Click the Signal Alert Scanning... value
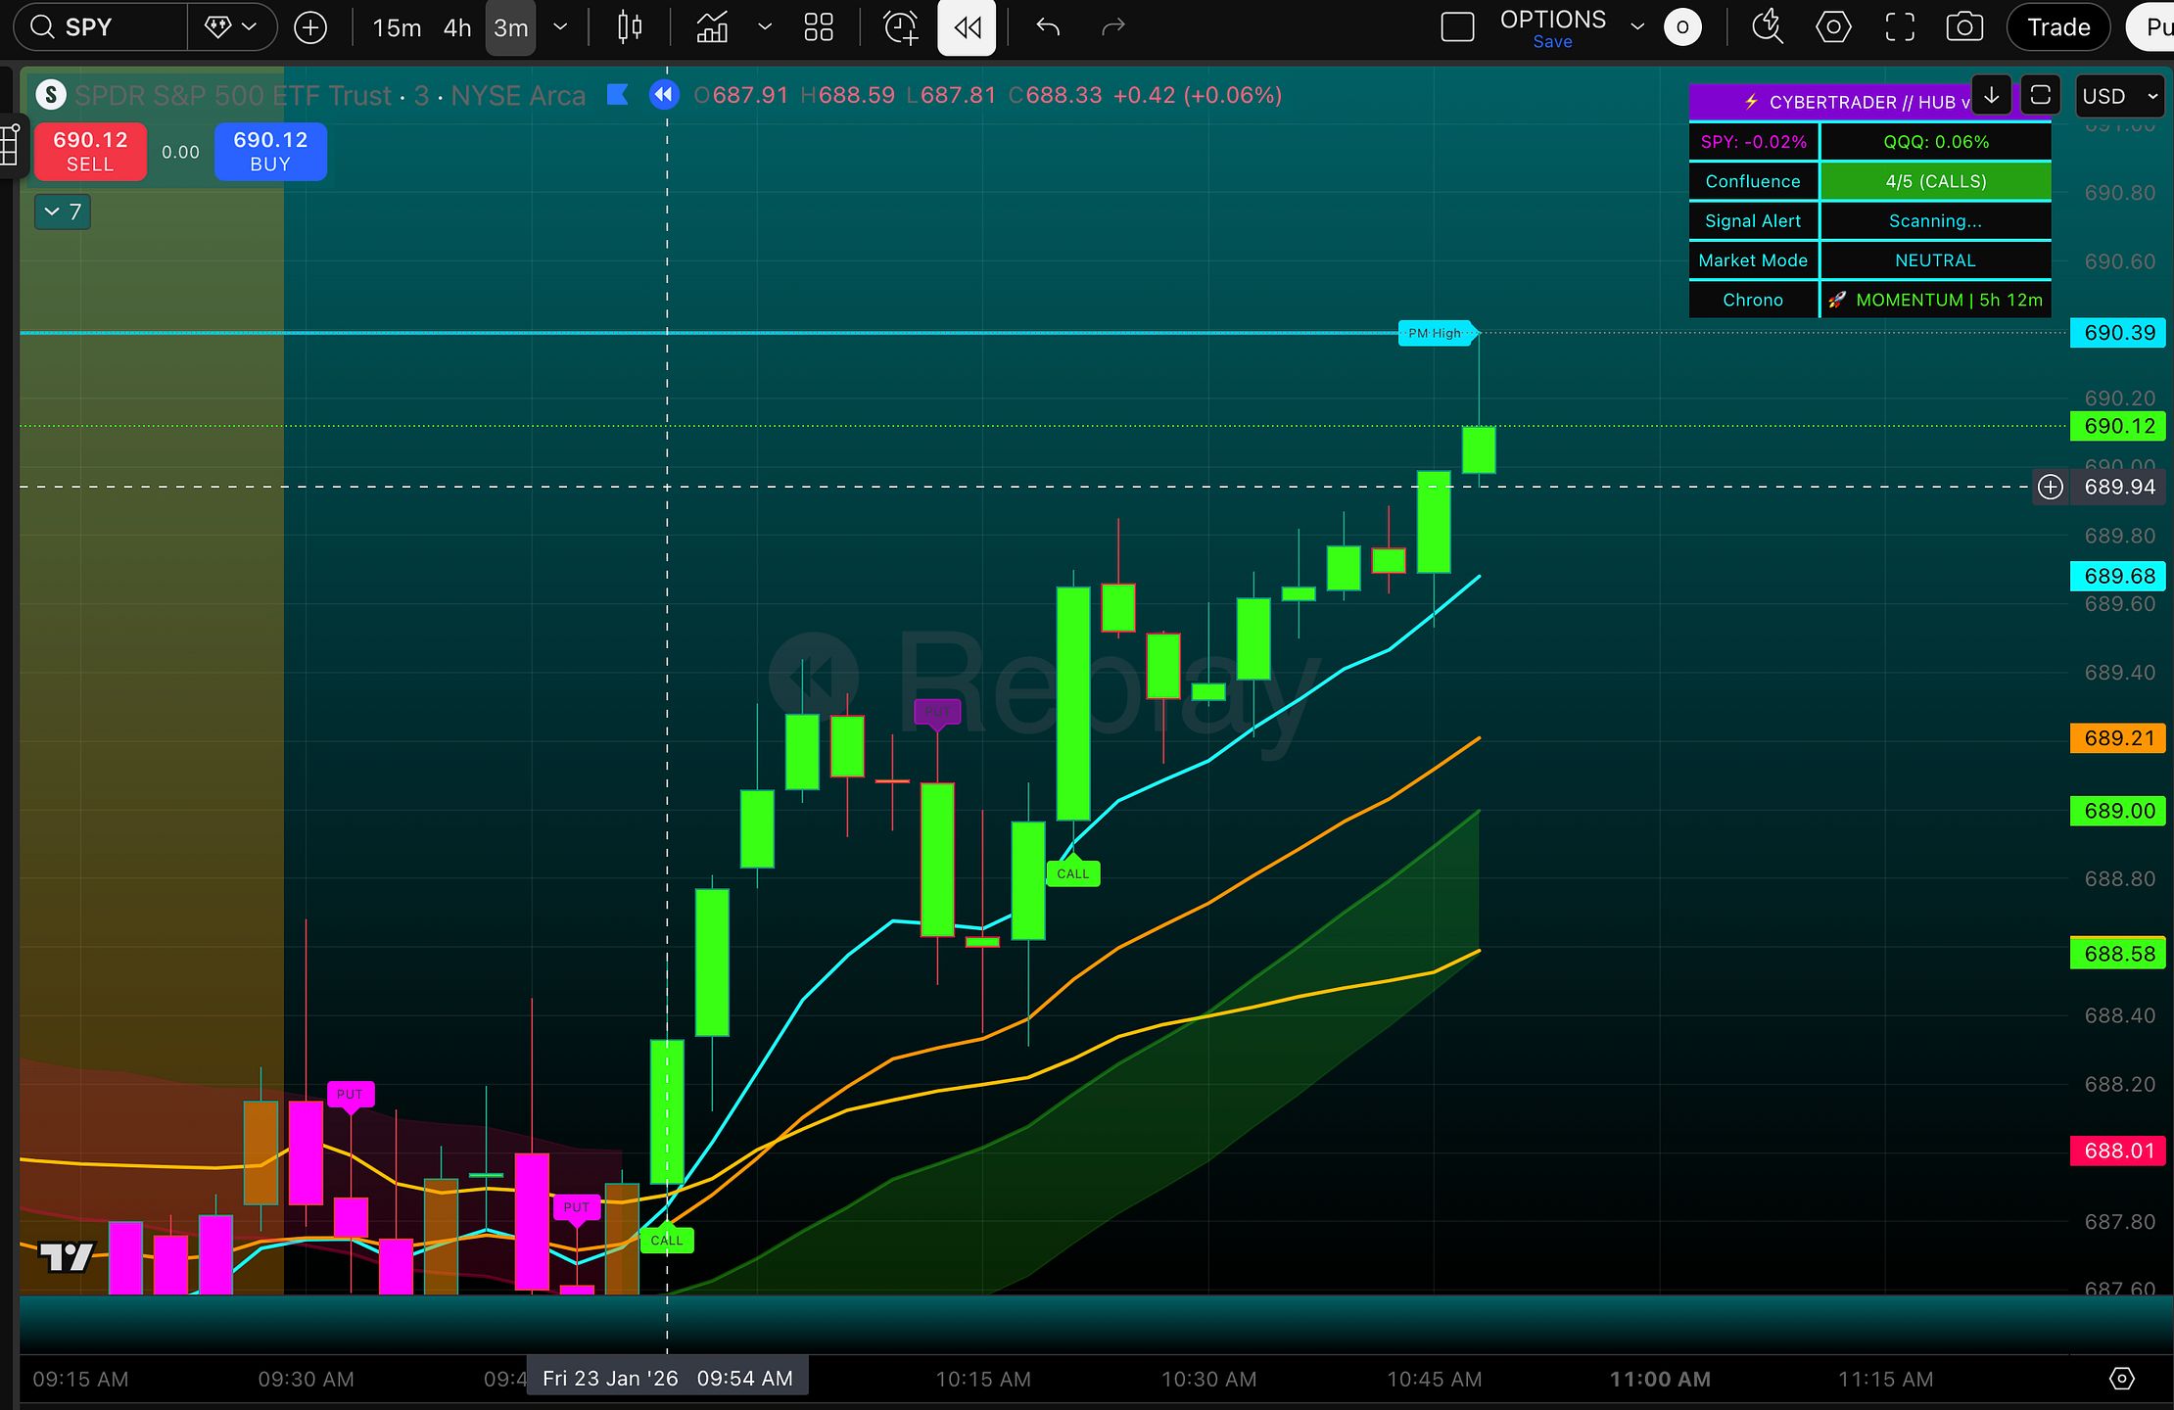 point(1935,221)
